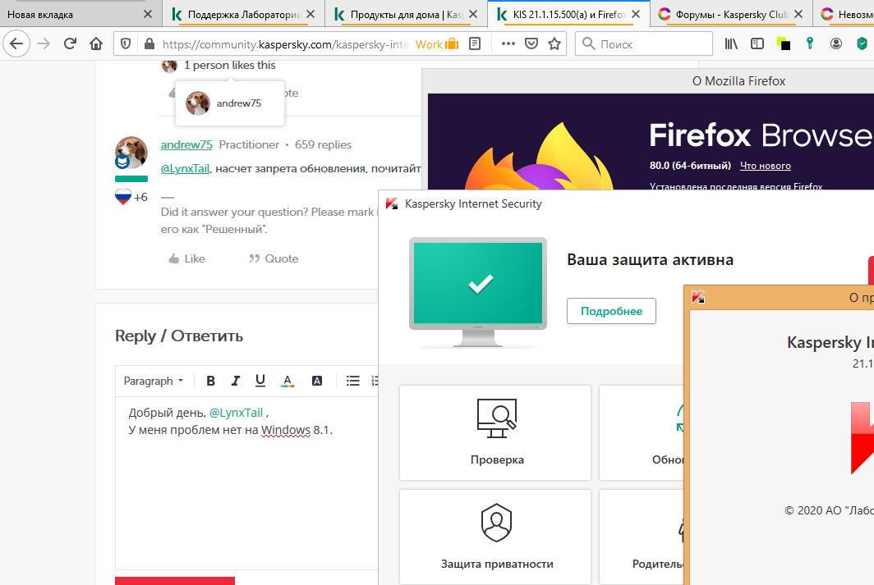The height and width of the screenshot is (585, 874).
Task: Open the partially hidden Родитель… tile in Kaspersky
Action: tap(642, 537)
